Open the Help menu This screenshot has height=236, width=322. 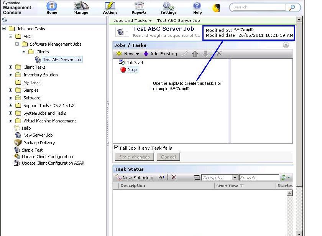tap(197, 8)
